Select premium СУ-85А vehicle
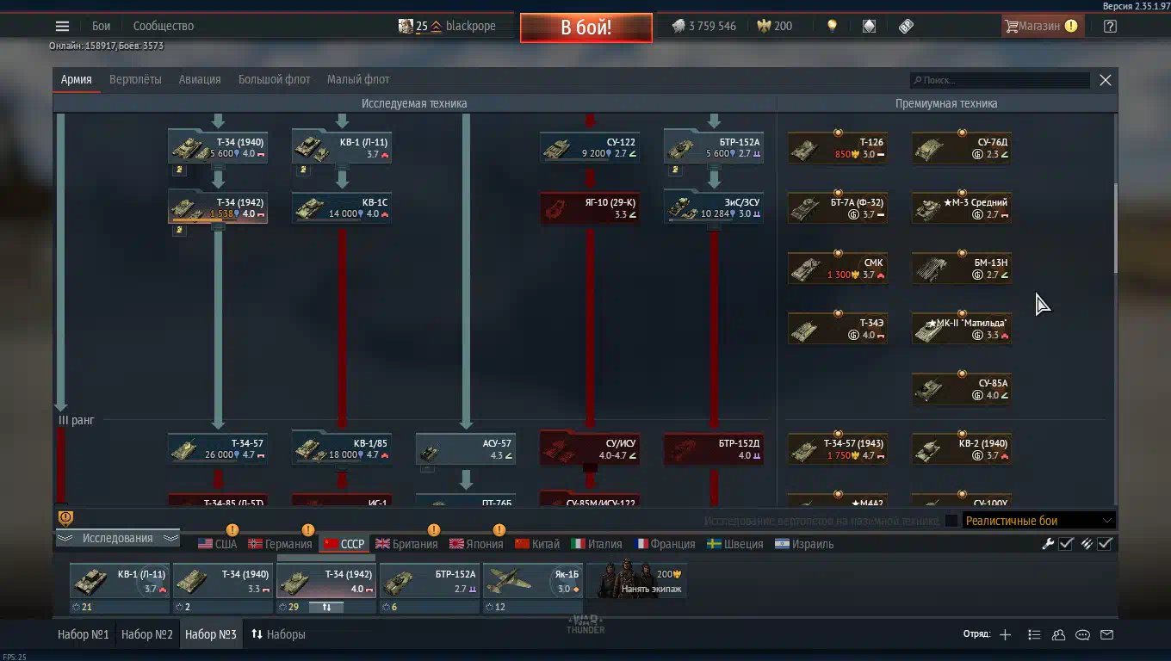Viewport: 1171px width, 661px height. point(962,388)
